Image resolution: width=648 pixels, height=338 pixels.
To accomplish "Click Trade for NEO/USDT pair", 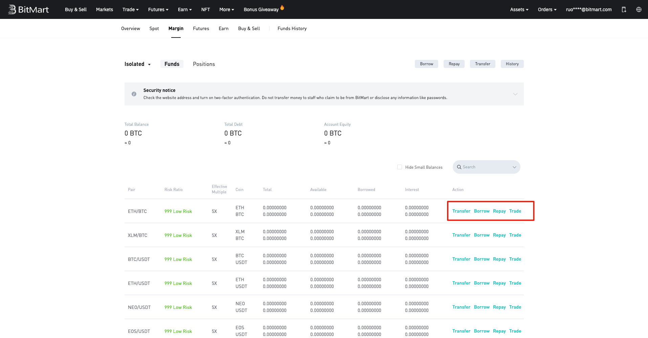I will pos(515,307).
